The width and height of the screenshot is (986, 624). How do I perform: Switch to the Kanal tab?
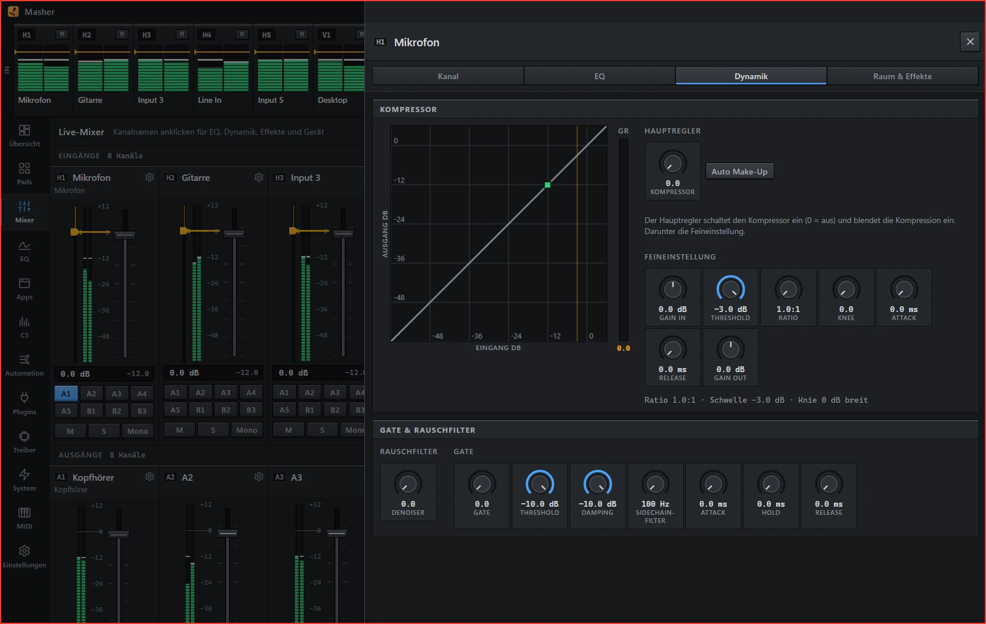tap(448, 76)
